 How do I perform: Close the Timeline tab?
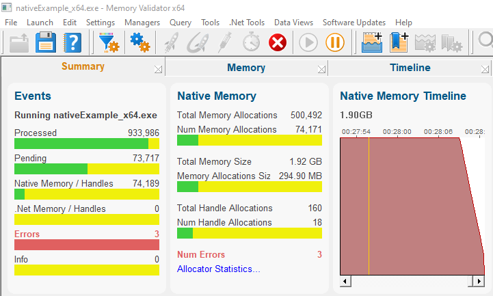485,70
